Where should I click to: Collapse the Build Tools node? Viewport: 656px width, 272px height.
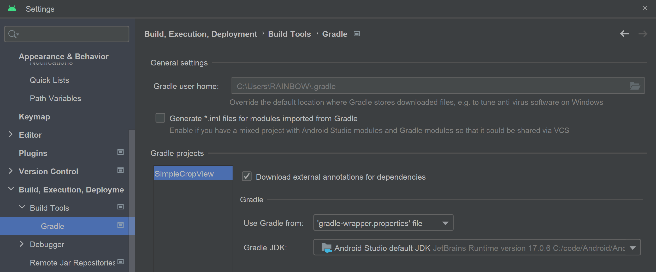coord(22,207)
